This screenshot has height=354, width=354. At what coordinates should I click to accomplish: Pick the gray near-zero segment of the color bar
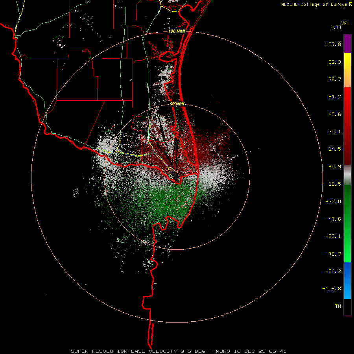[347, 175]
